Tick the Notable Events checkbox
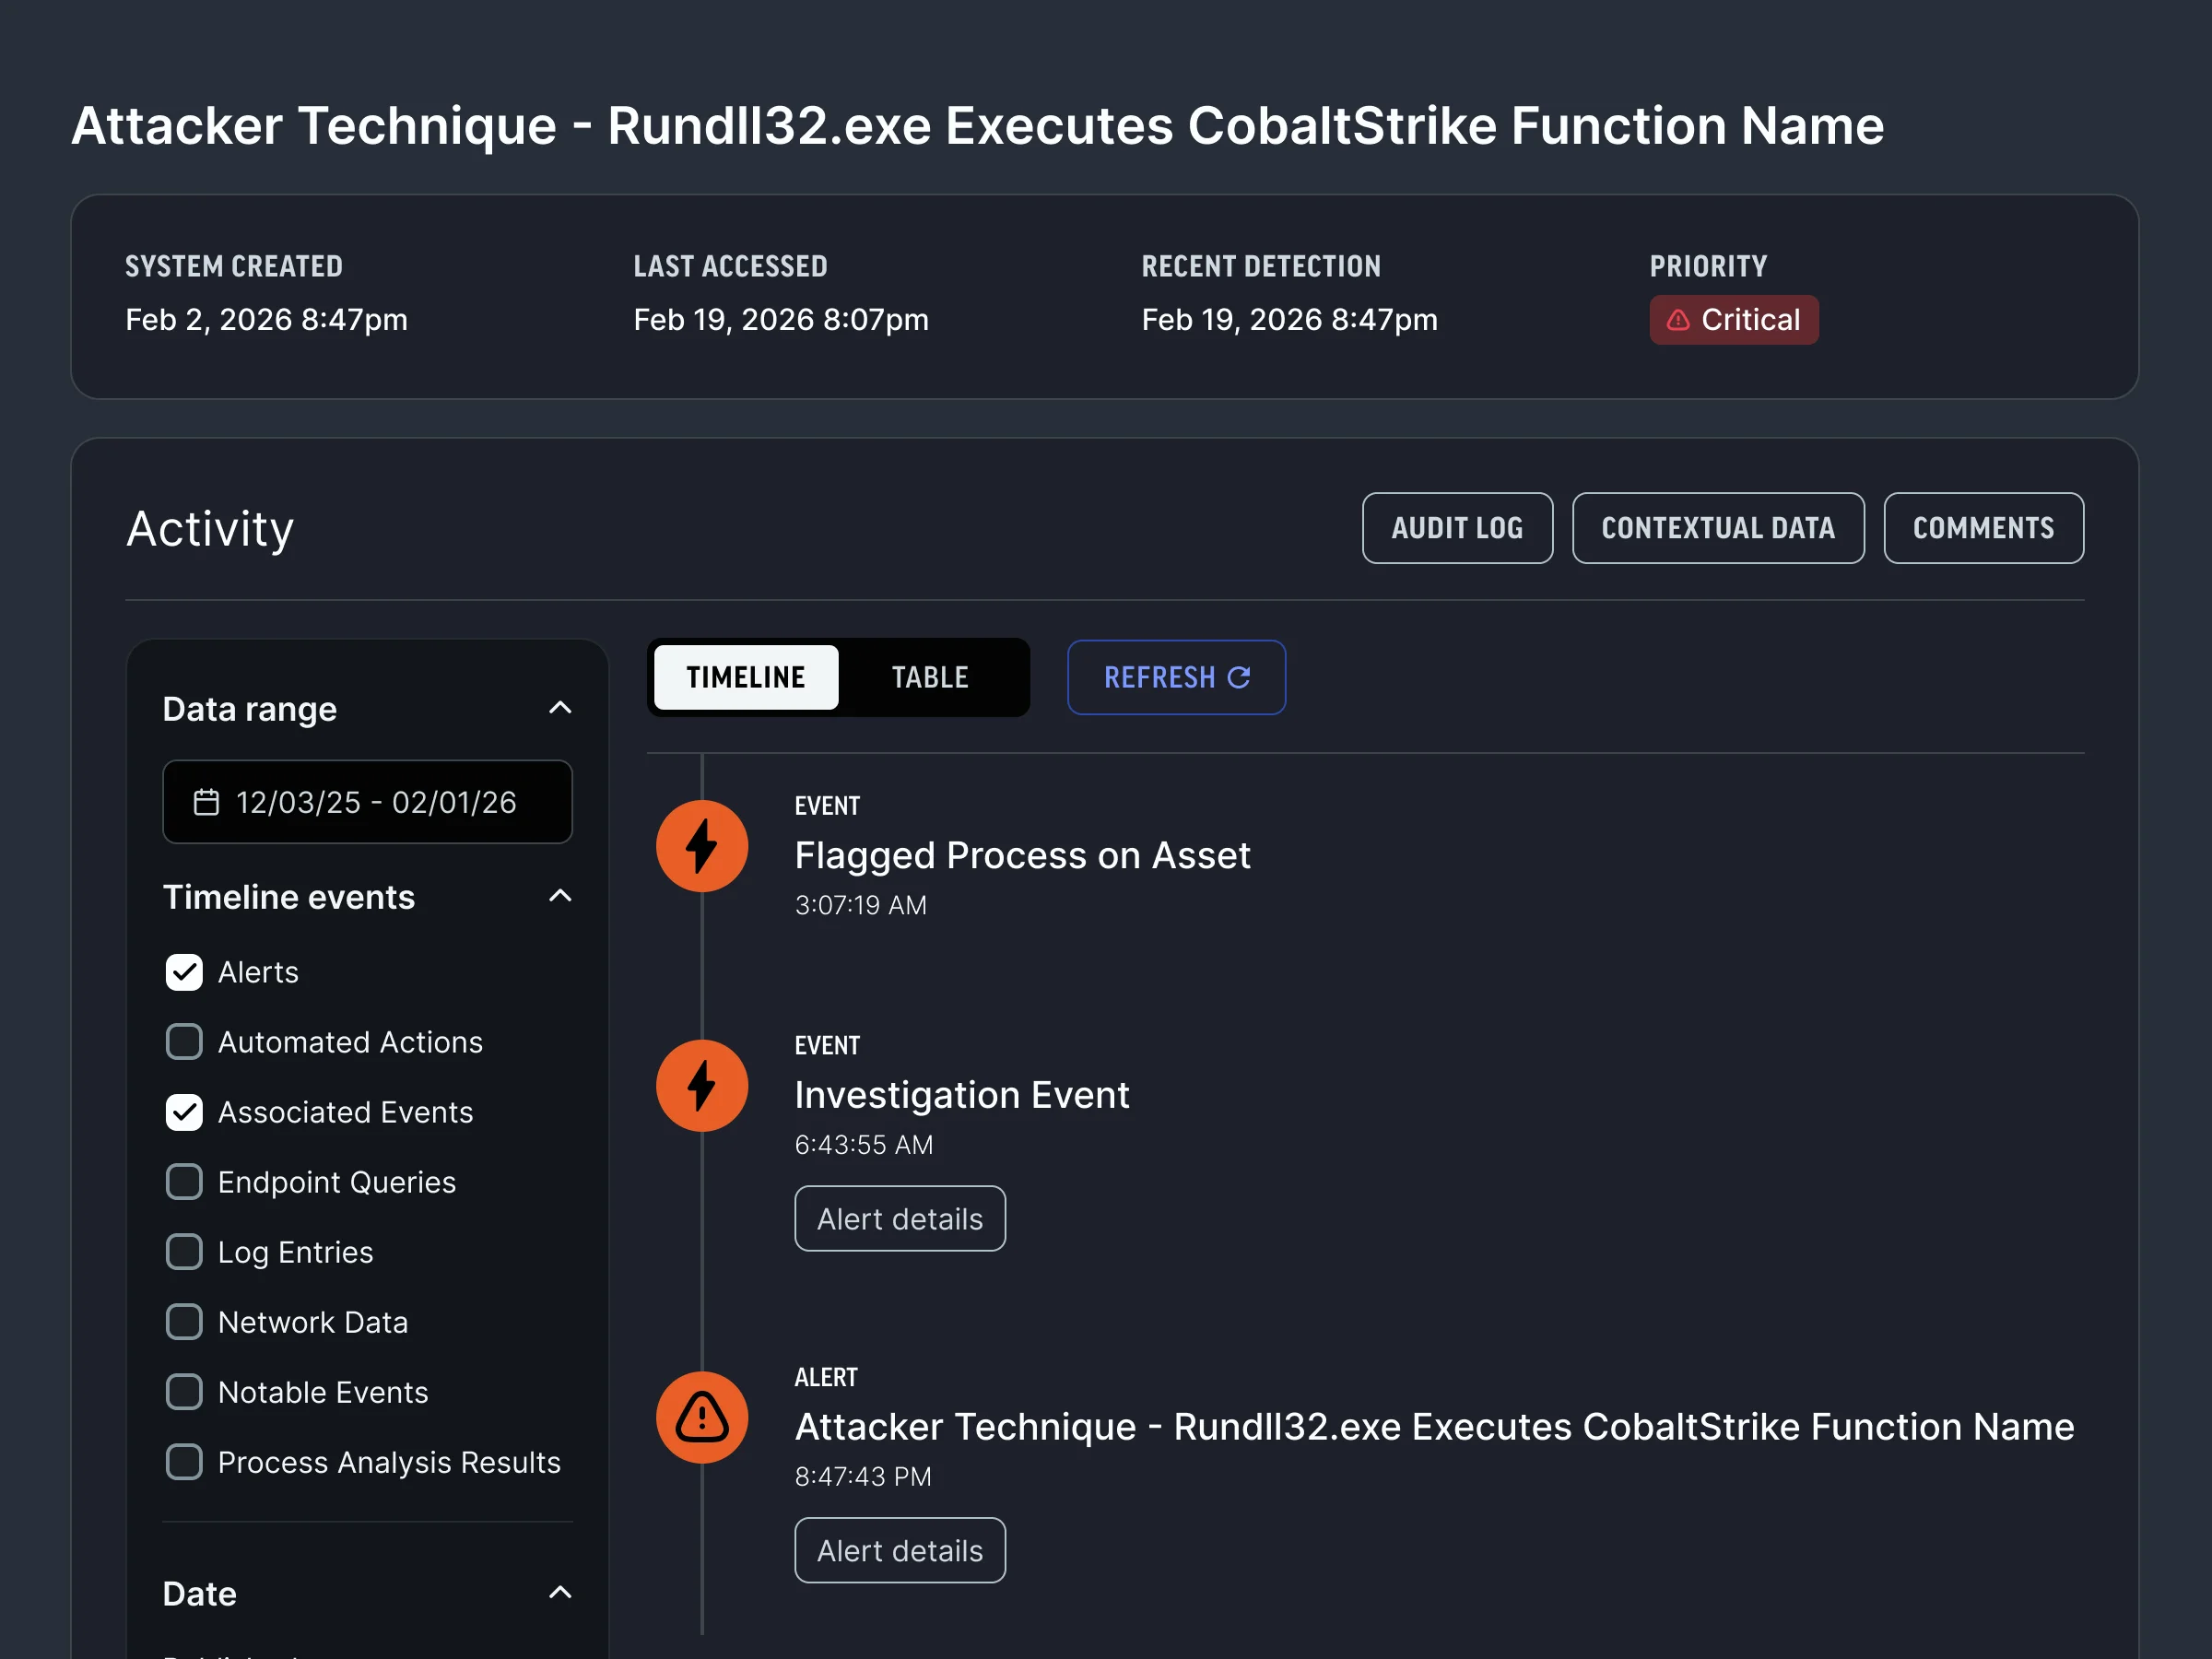 pyautogui.click(x=184, y=1392)
